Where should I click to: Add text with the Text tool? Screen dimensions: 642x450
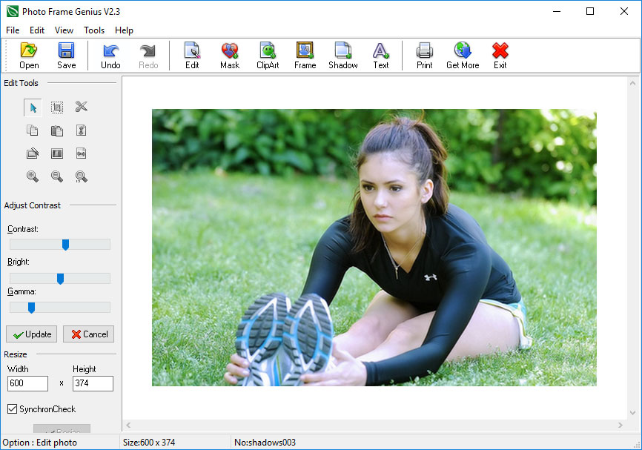pyautogui.click(x=380, y=56)
